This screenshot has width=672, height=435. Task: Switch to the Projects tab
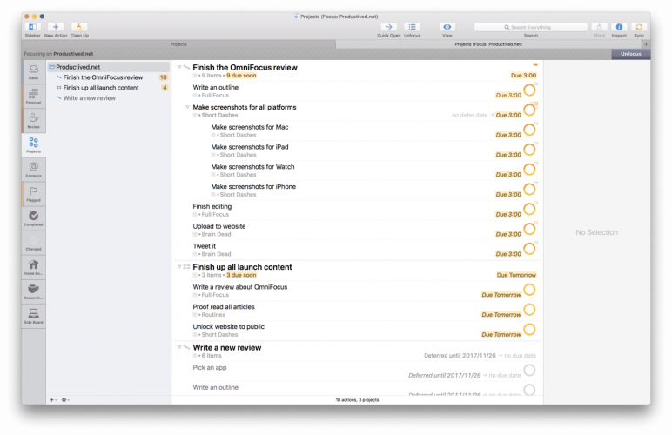point(178,44)
